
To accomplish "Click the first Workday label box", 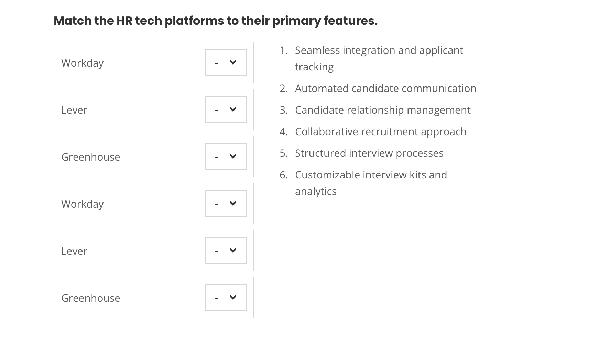I will coord(83,62).
